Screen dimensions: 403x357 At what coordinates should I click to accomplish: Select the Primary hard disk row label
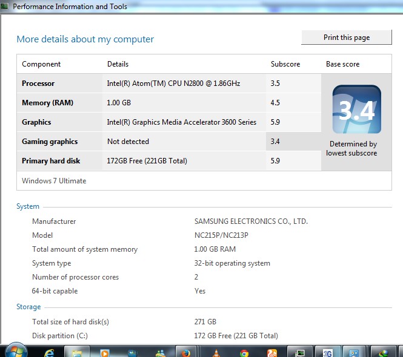tap(51, 161)
